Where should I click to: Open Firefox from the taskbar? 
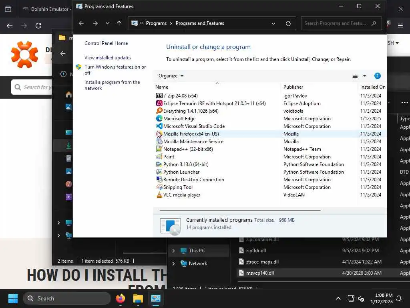click(x=120, y=298)
